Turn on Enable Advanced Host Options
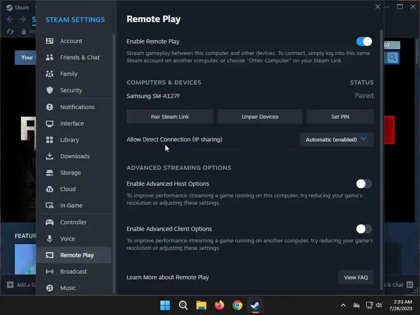Image resolution: width=420 pixels, height=315 pixels. coord(364,184)
